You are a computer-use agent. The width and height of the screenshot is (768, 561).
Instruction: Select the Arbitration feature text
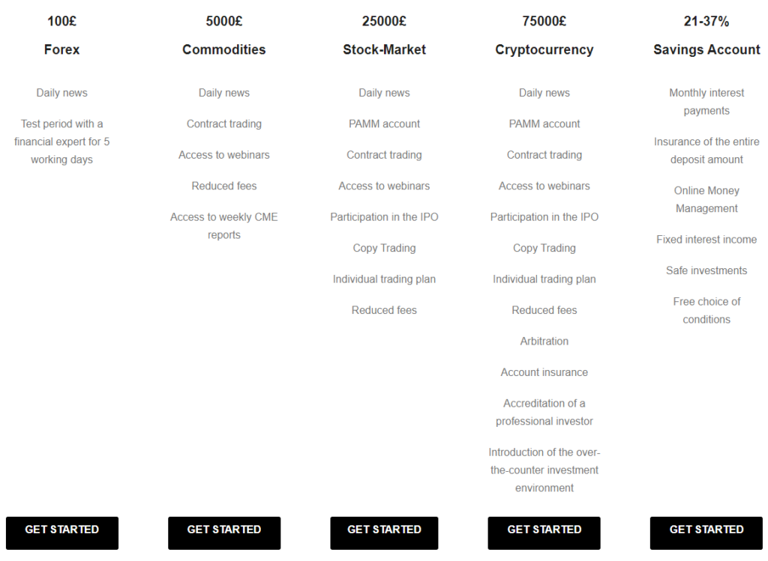tap(544, 341)
